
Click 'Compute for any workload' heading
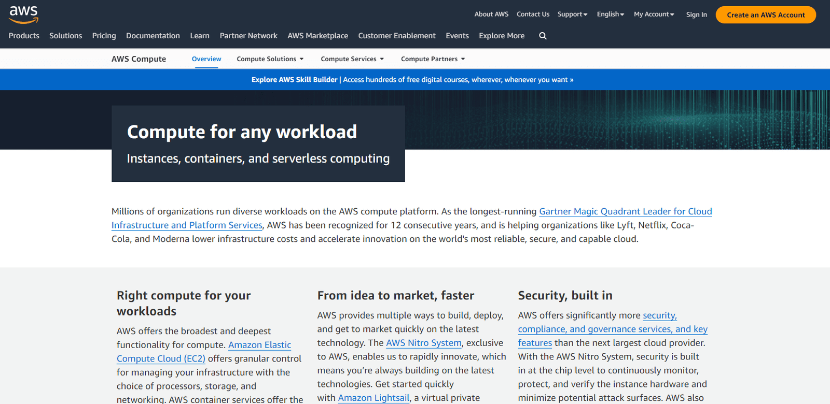[242, 132]
